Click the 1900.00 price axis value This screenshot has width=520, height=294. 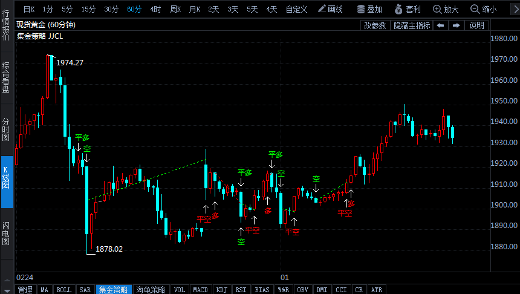click(504, 204)
